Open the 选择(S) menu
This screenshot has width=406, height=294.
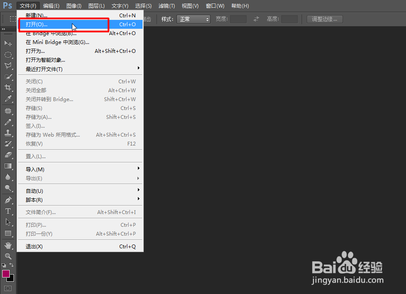(x=143, y=5)
